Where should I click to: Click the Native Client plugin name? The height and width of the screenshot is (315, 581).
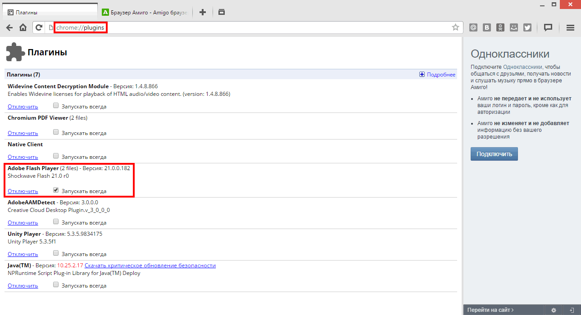click(x=25, y=144)
